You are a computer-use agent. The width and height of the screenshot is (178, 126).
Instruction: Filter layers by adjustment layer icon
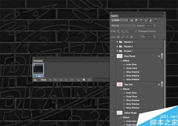(x=136, y=20)
